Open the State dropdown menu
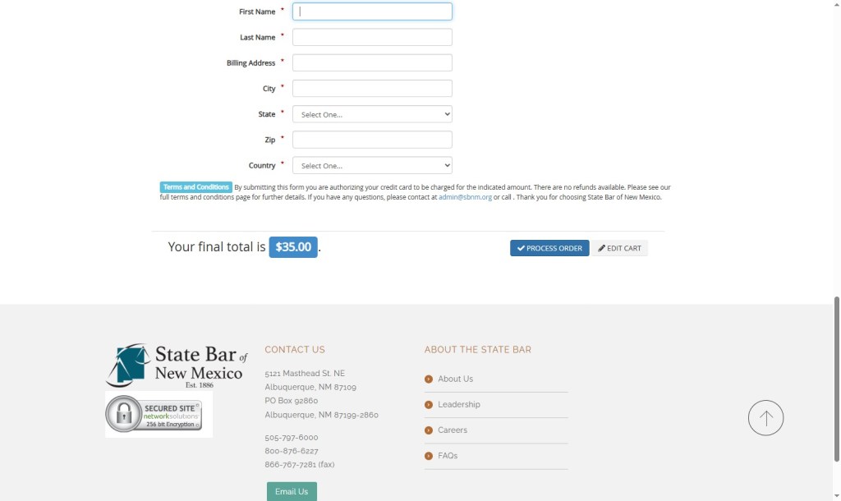This screenshot has height=501, width=841. [372, 114]
